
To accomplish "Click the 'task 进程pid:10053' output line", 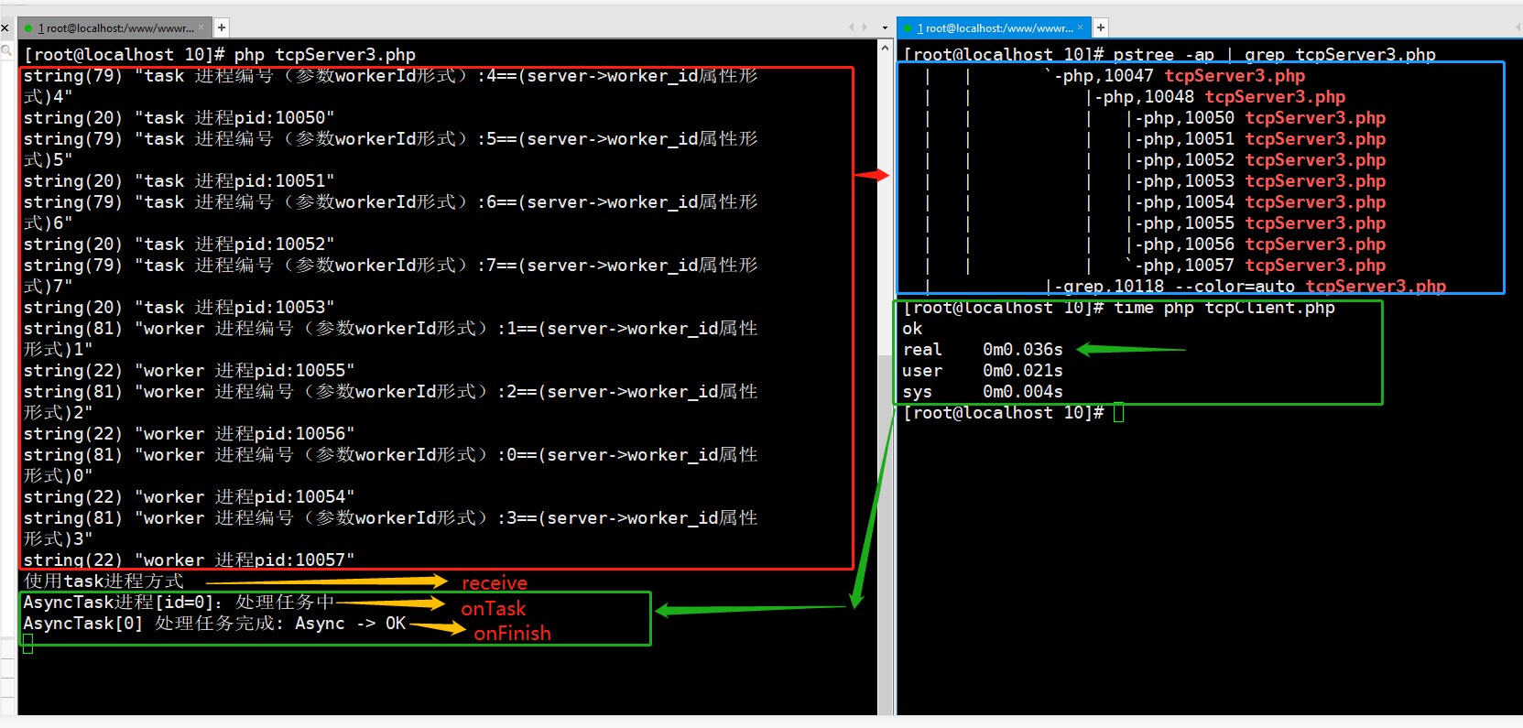I will point(179,308).
